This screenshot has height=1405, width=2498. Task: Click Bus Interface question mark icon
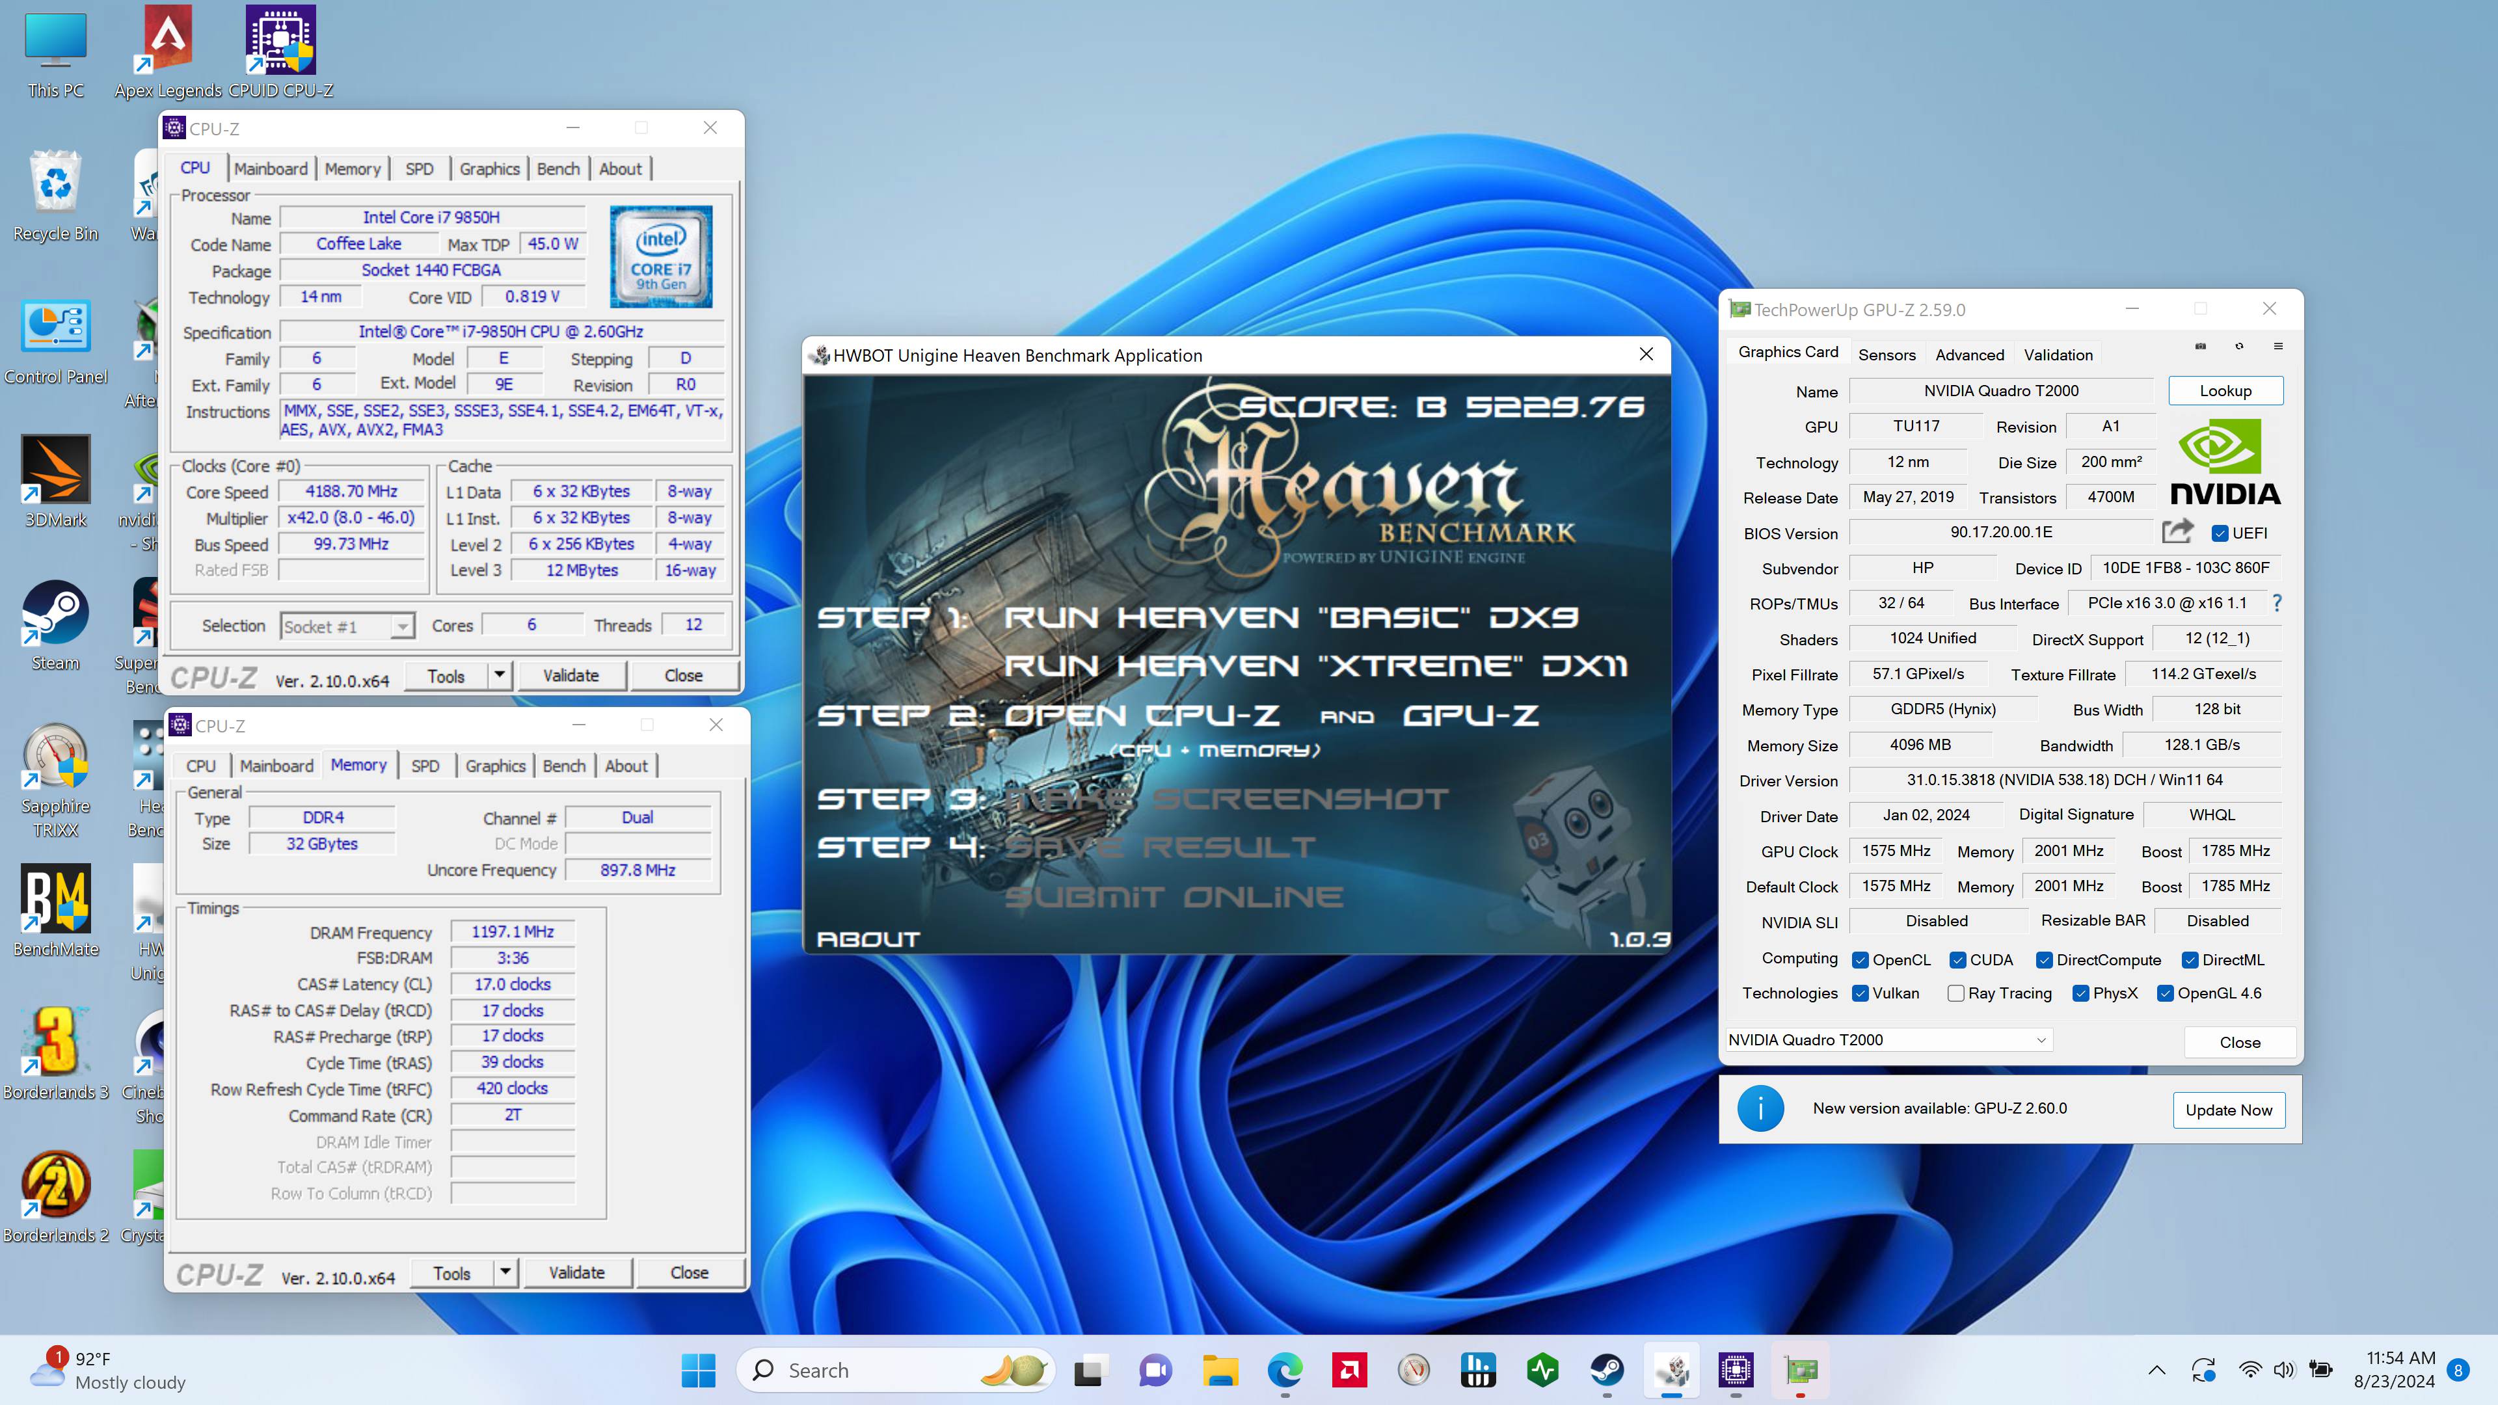[2277, 603]
